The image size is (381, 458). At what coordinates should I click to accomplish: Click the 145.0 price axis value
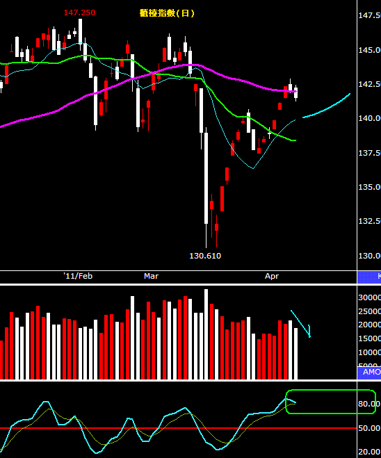point(370,50)
